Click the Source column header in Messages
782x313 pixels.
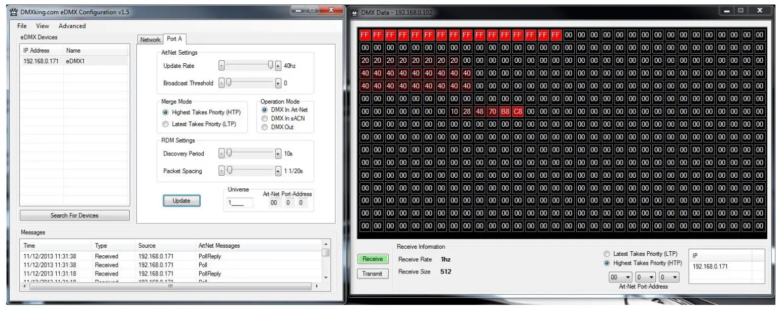(x=165, y=246)
